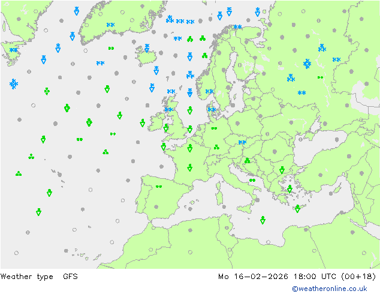Screen dimensions: 380x294
Task: Click the green rain symbol south of Greenland
Action: (x=111, y=48)
